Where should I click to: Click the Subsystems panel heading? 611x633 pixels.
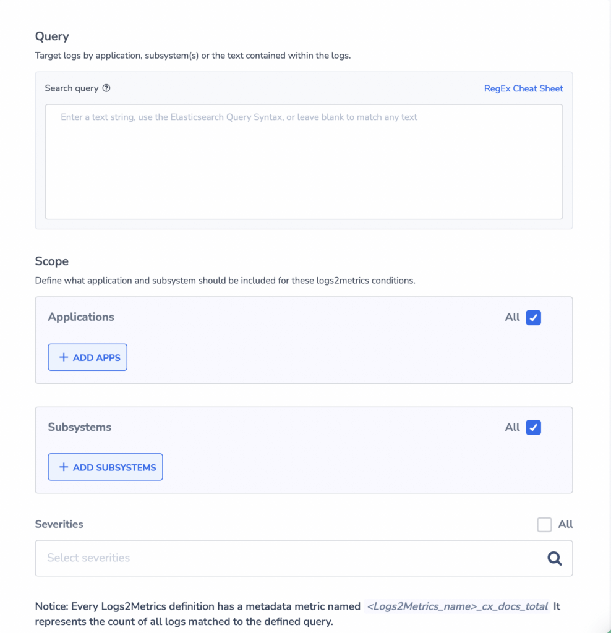pyautogui.click(x=80, y=427)
